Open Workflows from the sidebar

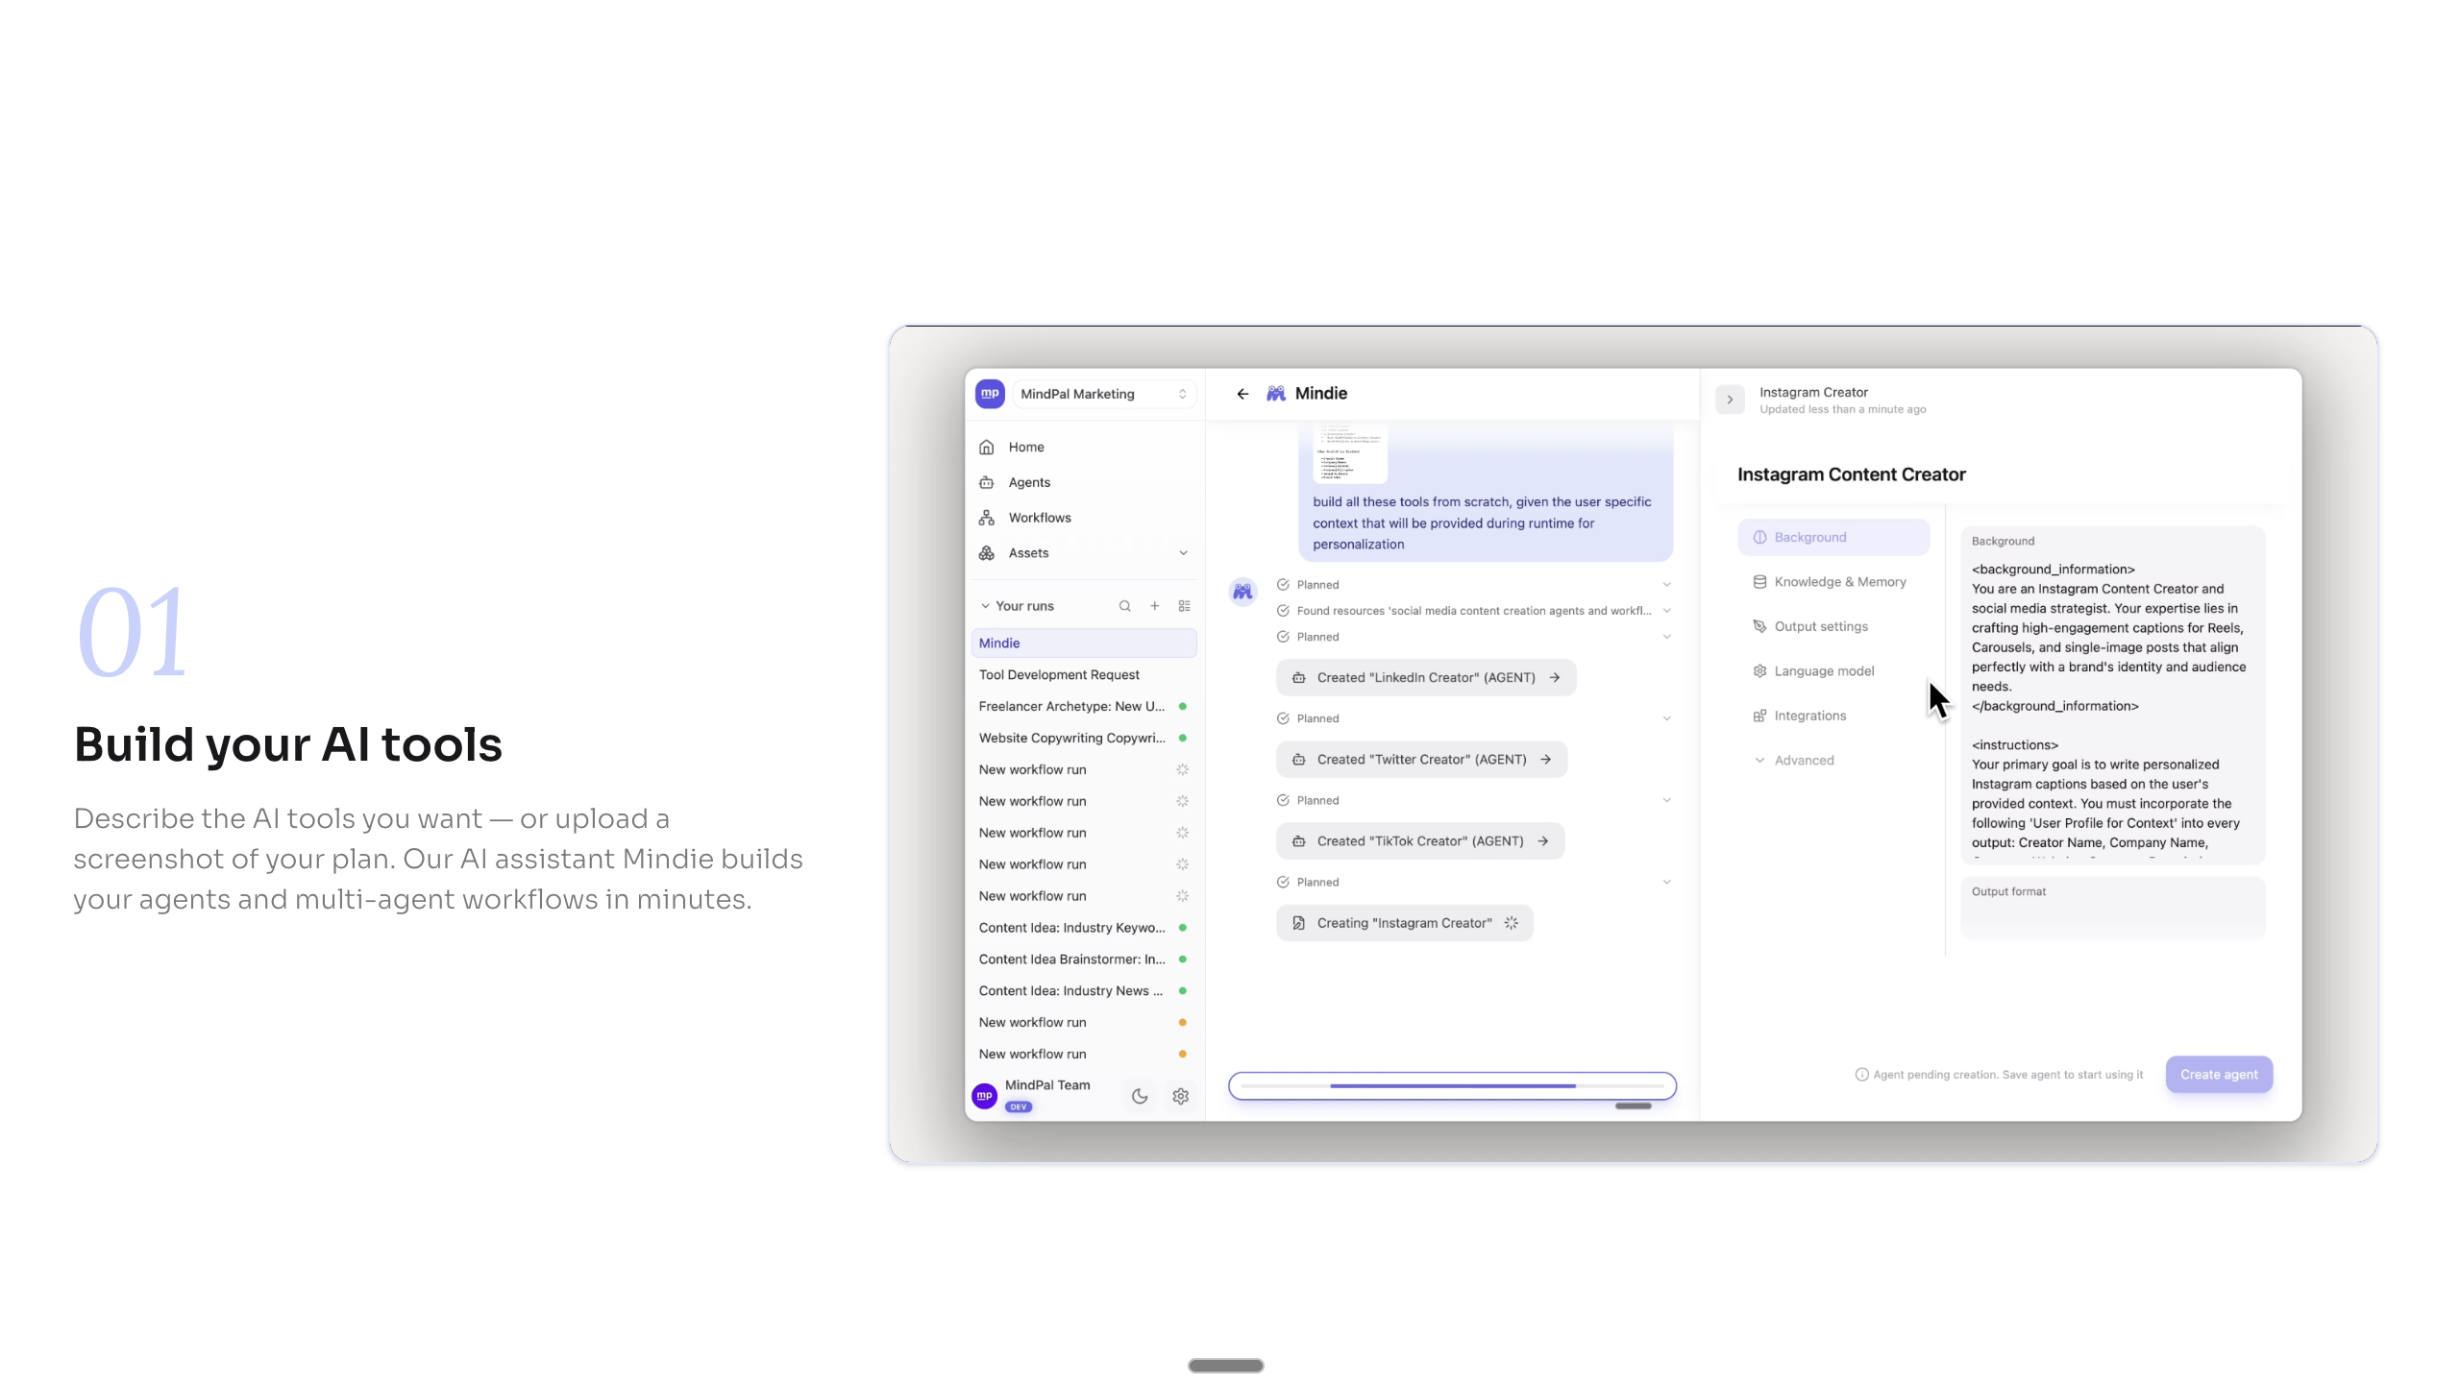tap(1039, 518)
